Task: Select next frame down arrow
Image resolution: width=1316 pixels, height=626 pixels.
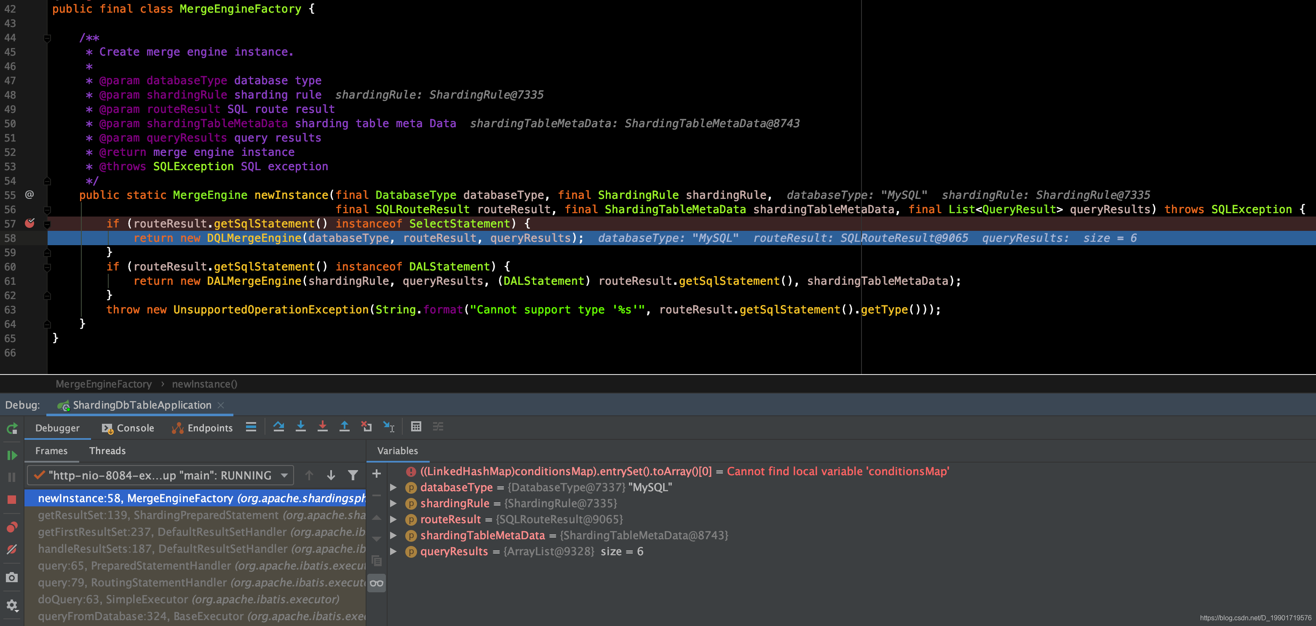Action: point(331,475)
